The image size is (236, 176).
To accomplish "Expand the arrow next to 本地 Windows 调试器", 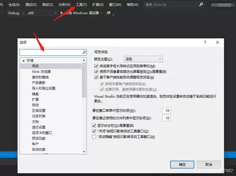I will point(101,13).
